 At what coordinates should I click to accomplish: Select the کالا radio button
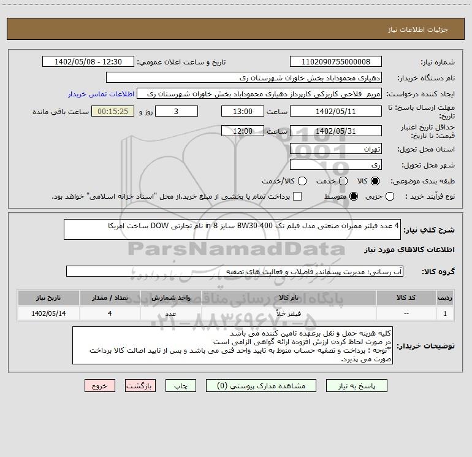pyautogui.click(x=375, y=181)
